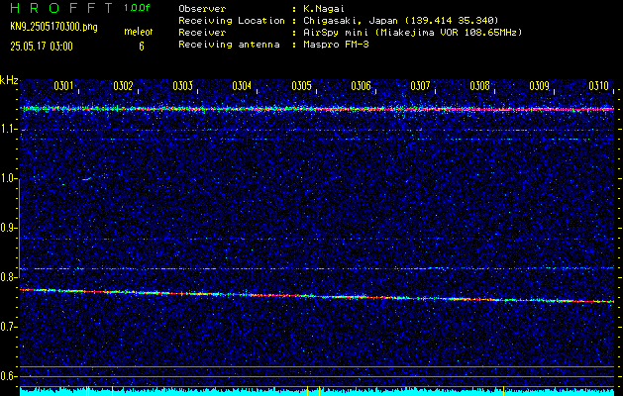The image size is (623, 396).
Task: Click the 0307 time marker
Action: 420,86
